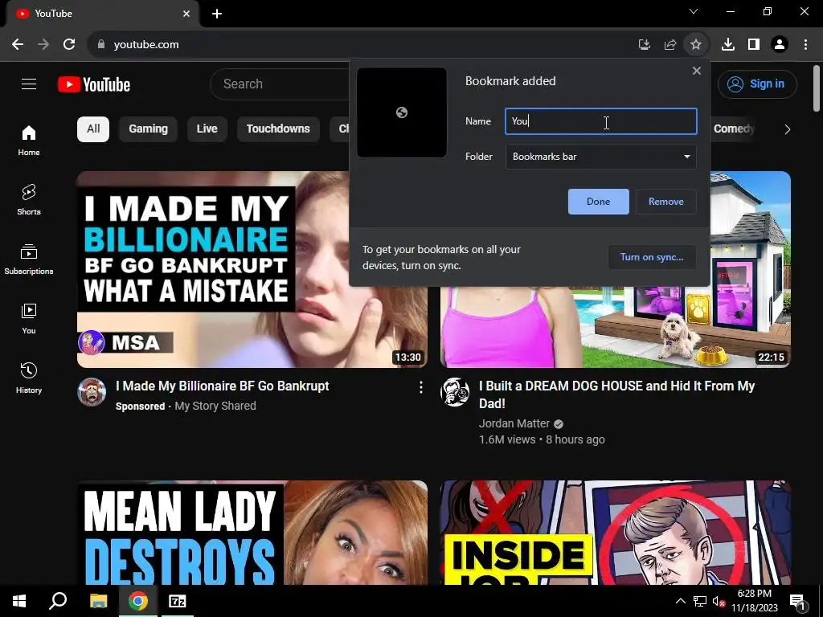Toggle the bookmark star icon
Screen dimensions: 823x617
(696, 45)
